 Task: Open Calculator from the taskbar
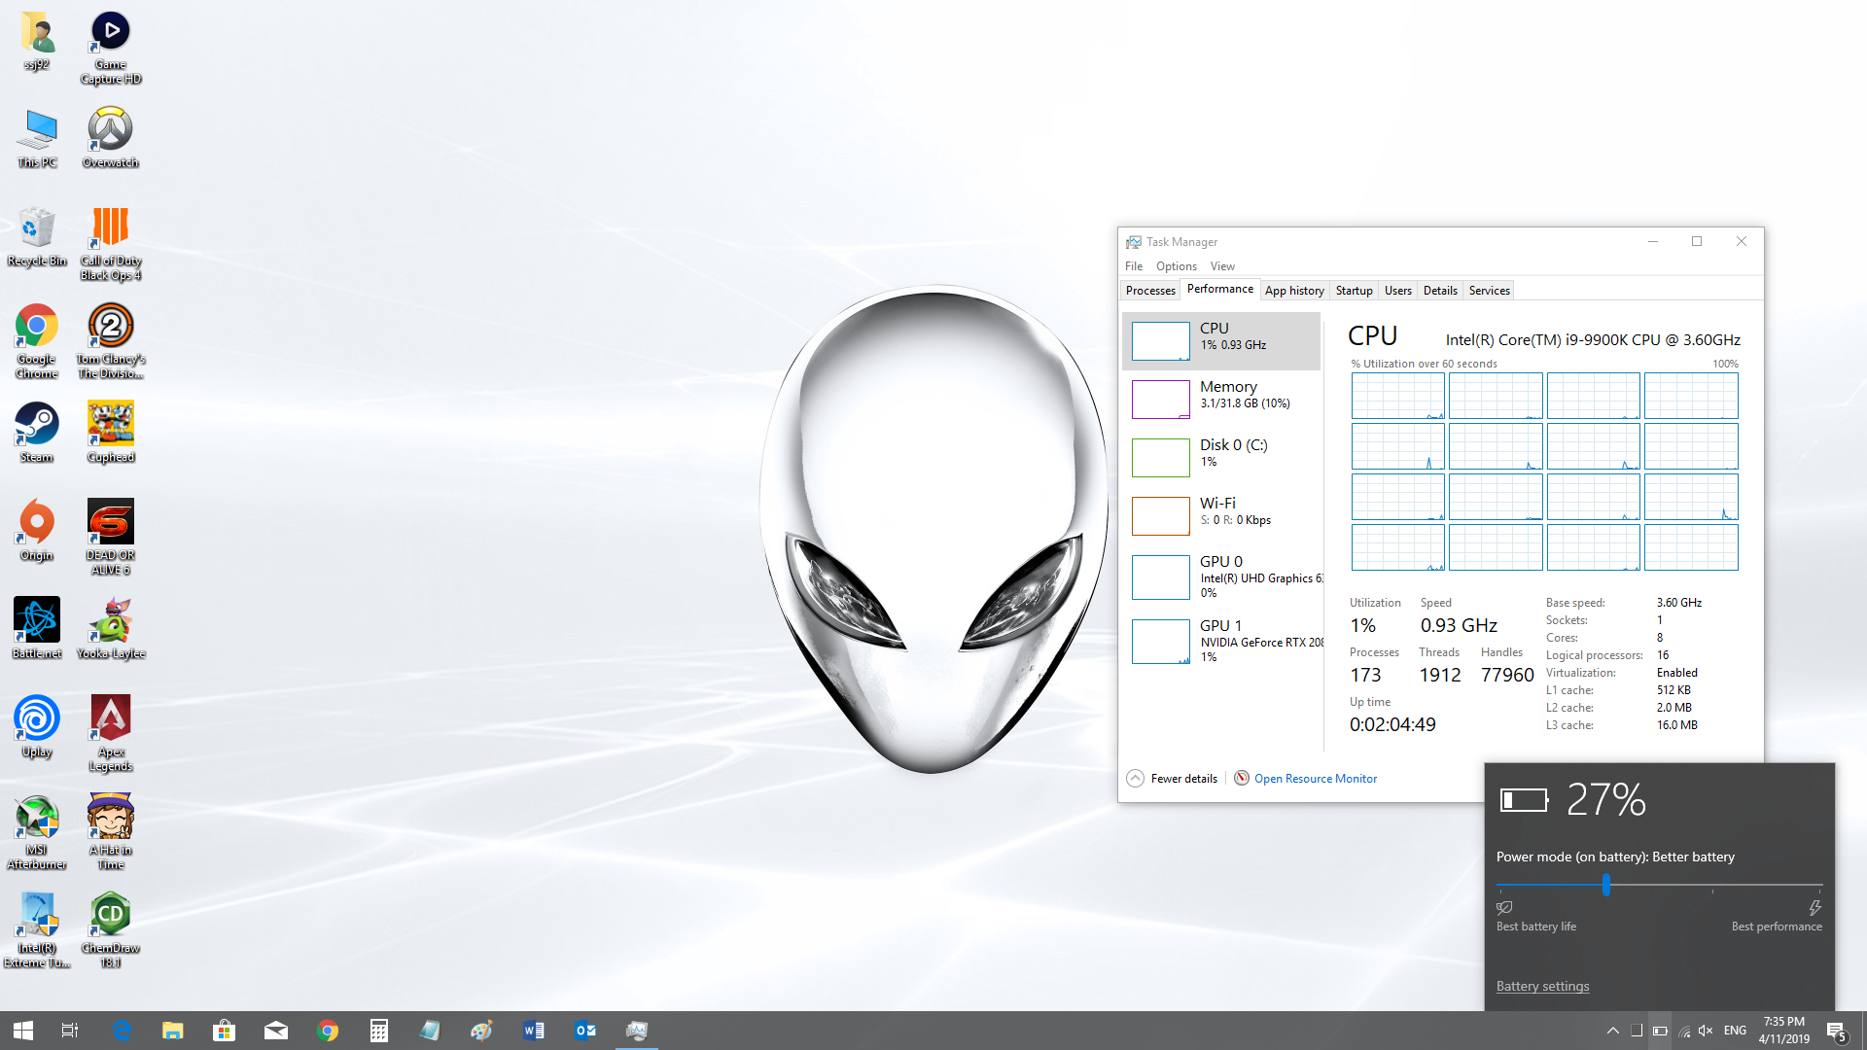tap(379, 1031)
